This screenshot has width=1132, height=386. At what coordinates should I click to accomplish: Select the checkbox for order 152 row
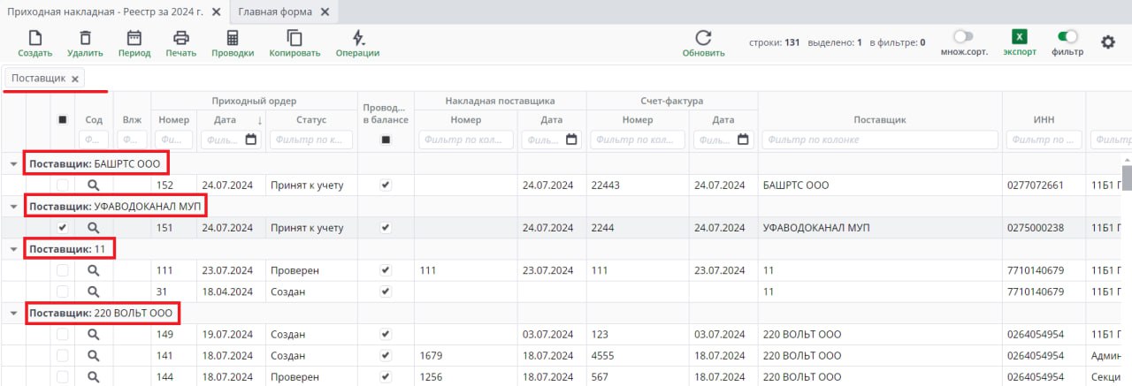[63, 185]
